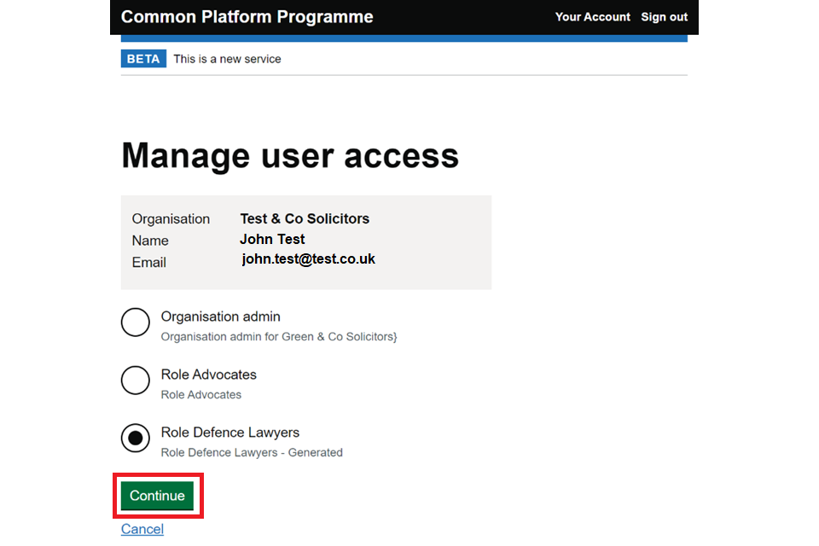Click the 'Role Advocates' option label
Screen dimensions: 819x546
208,375
